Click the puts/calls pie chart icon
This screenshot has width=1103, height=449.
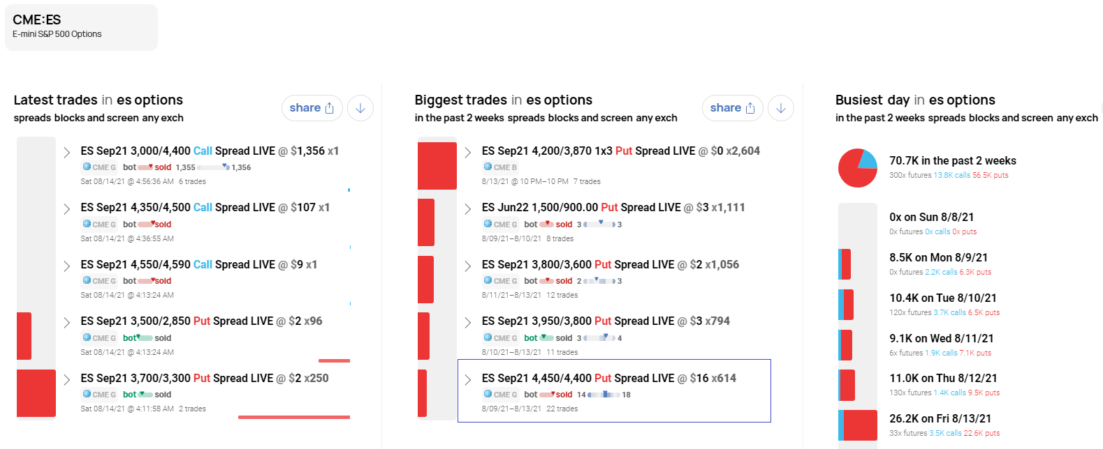857,168
